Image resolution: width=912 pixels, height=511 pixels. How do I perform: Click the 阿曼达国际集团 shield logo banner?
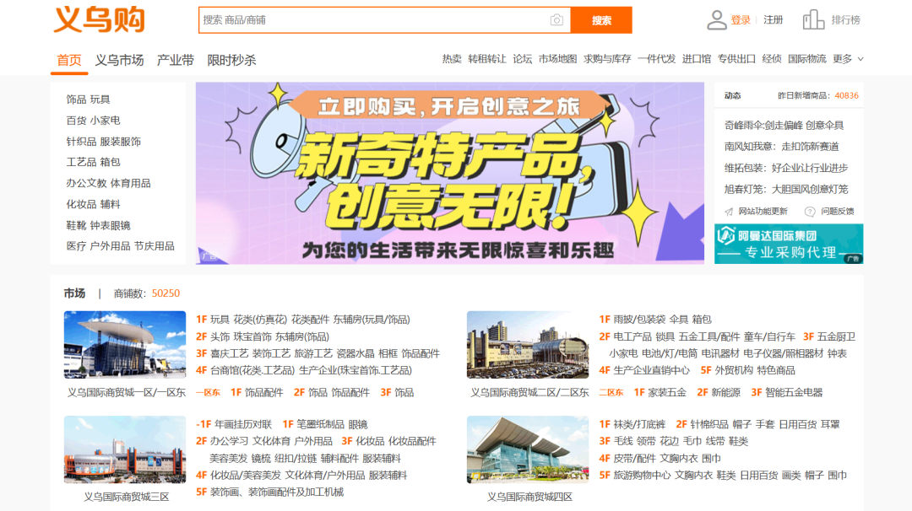789,243
